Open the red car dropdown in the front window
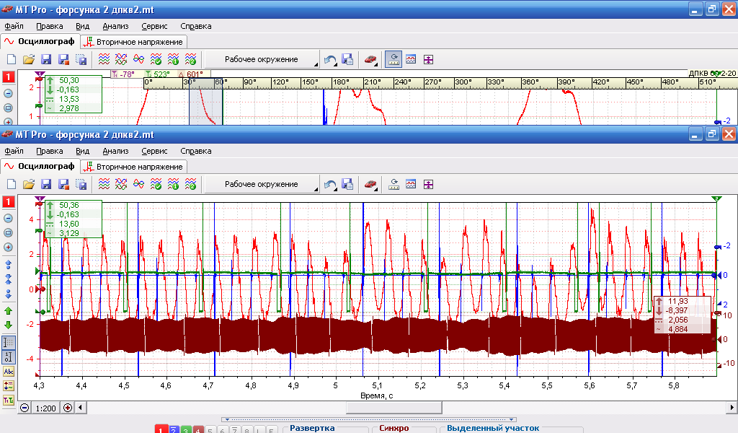This screenshot has height=433, width=738. pos(370,184)
